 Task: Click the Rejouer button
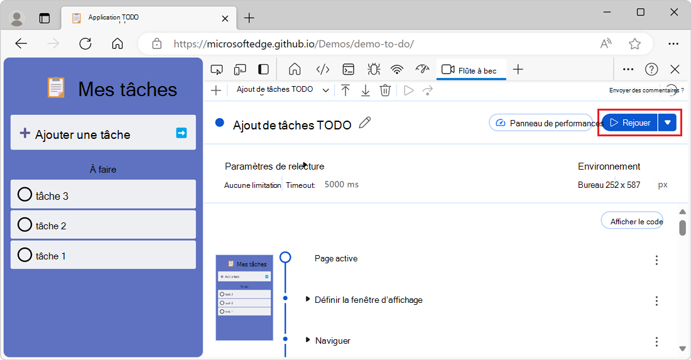630,123
